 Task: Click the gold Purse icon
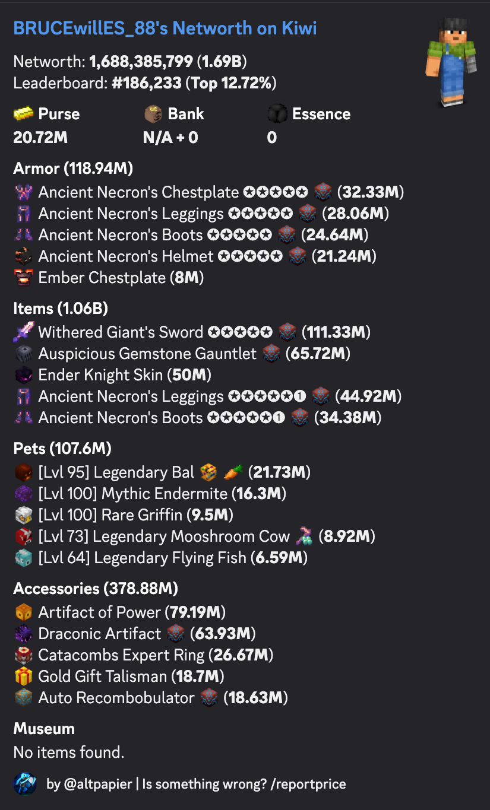(x=23, y=114)
